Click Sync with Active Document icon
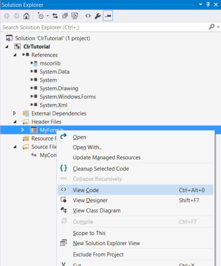Screen dimensions: 221x266 click(x=55, y=16)
